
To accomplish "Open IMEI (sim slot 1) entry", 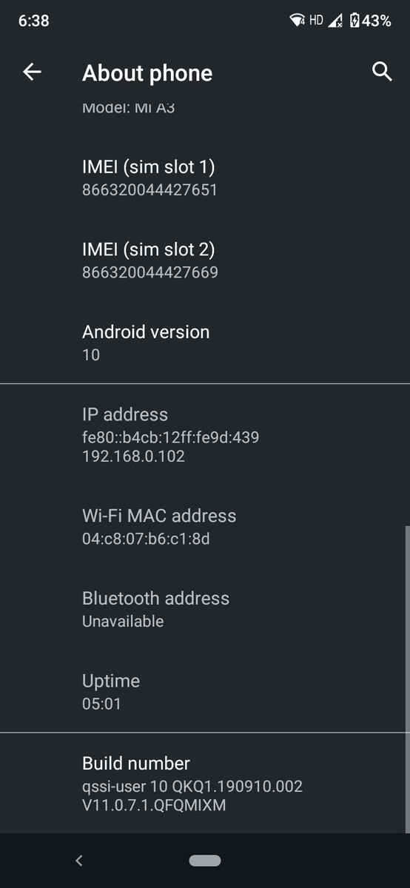I will [x=205, y=178].
